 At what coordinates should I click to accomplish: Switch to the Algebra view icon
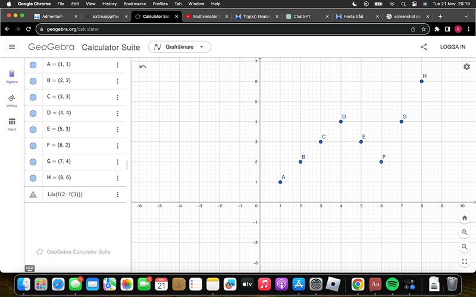point(12,76)
